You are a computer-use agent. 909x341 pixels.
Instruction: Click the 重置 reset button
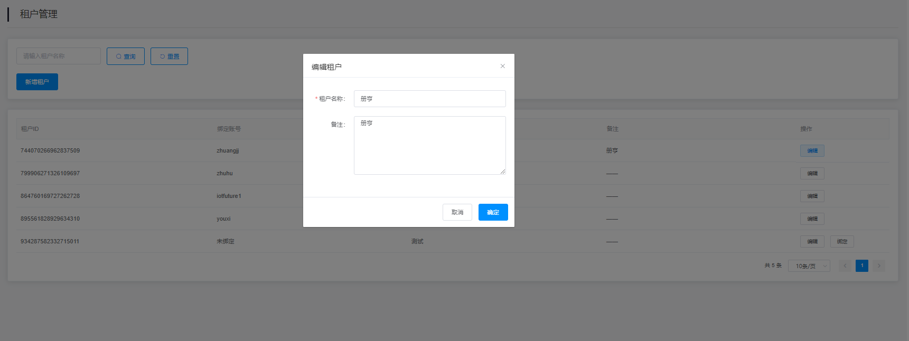click(x=169, y=56)
